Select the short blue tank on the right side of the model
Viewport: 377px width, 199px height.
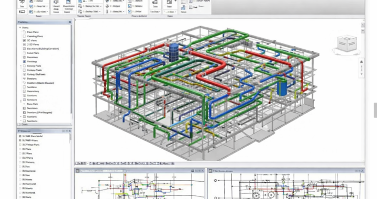click(x=282, y=87)
